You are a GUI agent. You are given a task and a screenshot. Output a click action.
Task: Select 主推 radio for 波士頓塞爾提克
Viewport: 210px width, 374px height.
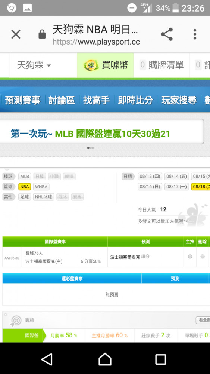pos(190,257)
